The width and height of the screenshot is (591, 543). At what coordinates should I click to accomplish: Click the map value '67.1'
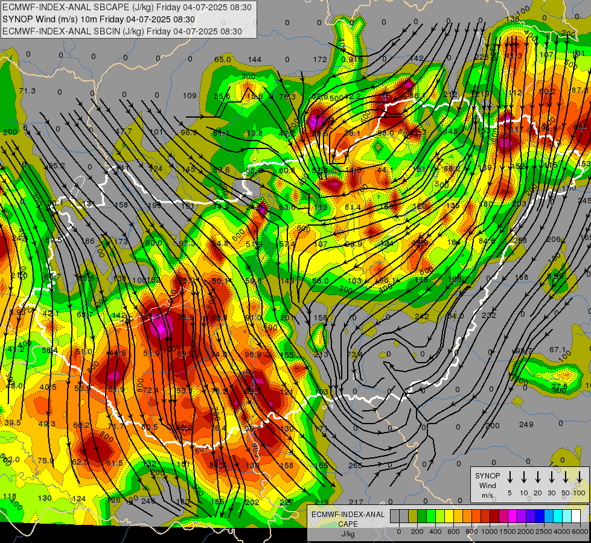557,350
